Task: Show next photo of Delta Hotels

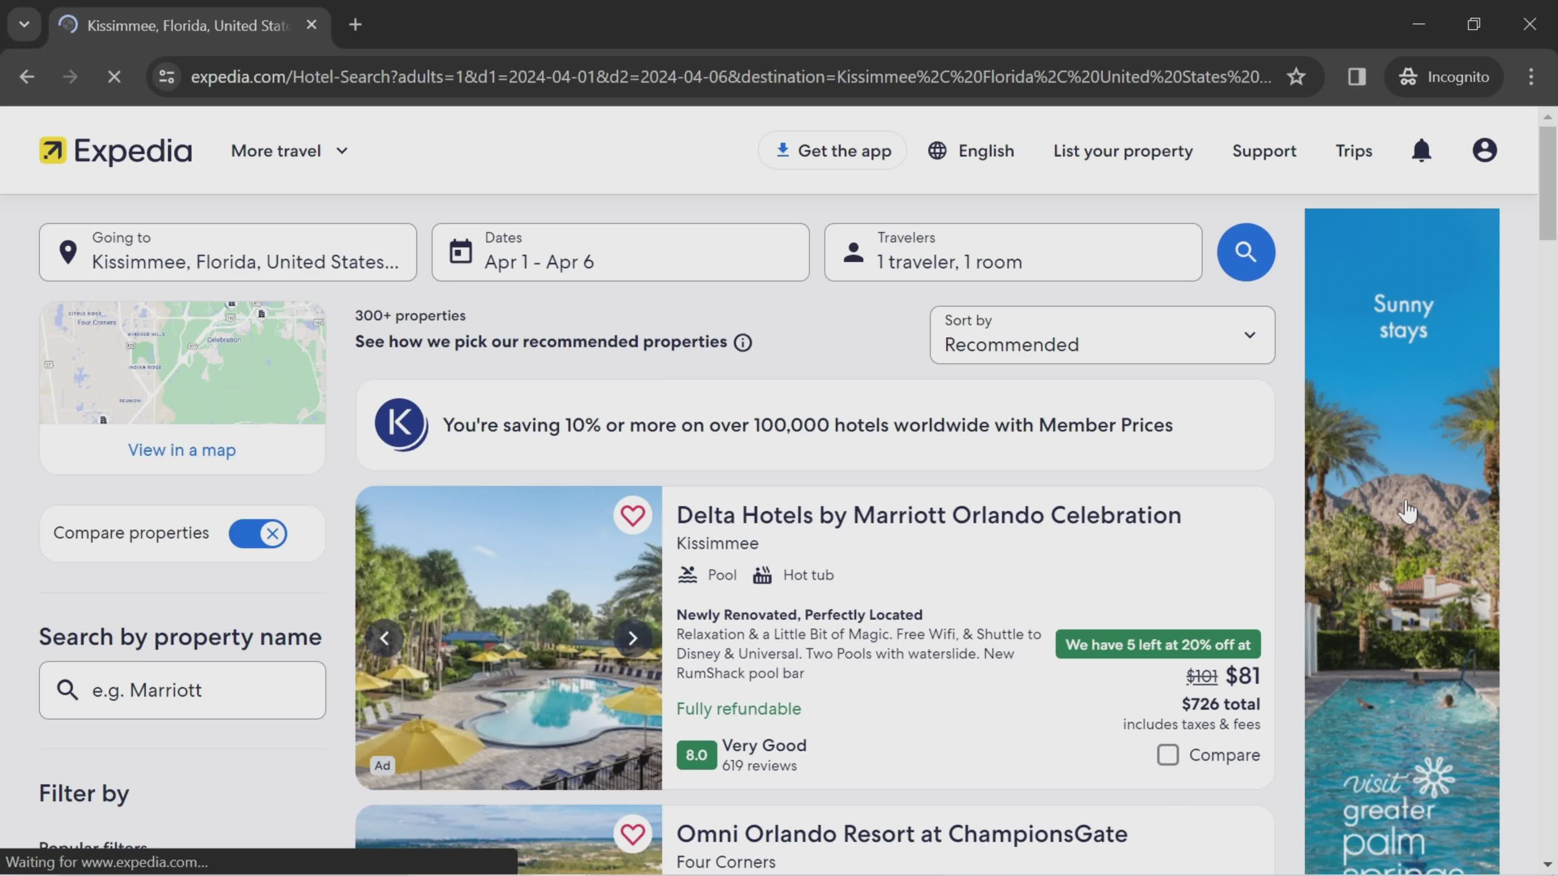Action: pyautogui.click(x=633, y=638)
